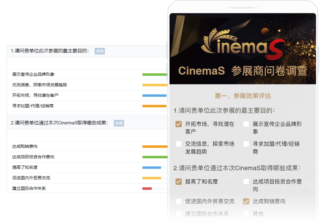
Task: Tick the 建立国际合作关系 checkbox
Action: pos(179,214)
